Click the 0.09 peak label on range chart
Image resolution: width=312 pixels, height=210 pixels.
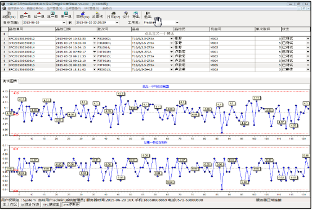(x=145, y=155)
